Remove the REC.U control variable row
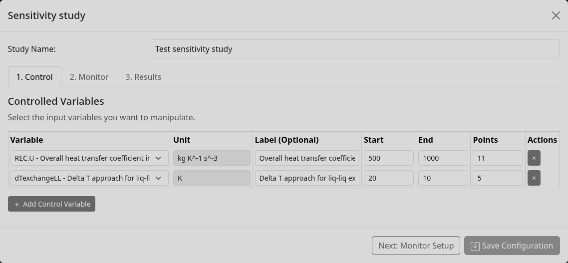The width and height of the screenshot is (568, 263). (534, 158)
